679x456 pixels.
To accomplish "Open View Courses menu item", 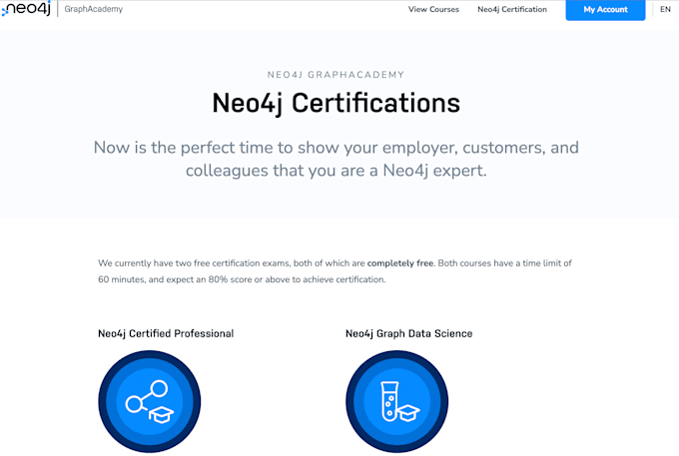I will click(x=433, y=10).
